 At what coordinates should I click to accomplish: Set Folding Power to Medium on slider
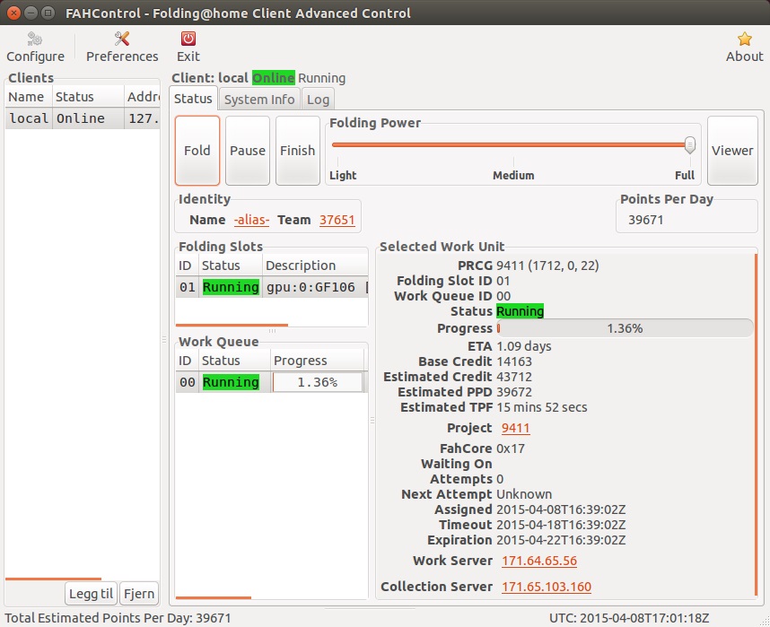pyautogui.click(x=513, y=144)
